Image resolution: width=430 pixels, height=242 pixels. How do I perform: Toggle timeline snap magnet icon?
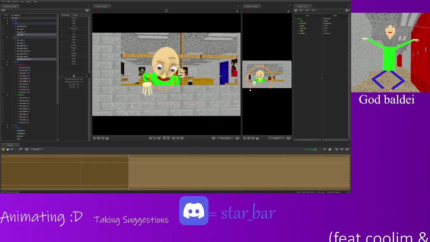pyautogui.click(x=325, y=150)
